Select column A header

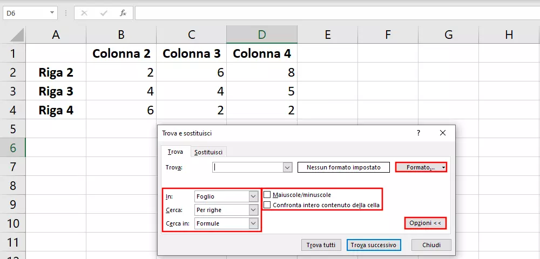pos(56,35)
